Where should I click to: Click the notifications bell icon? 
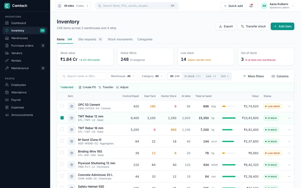[x=251, y=6]
